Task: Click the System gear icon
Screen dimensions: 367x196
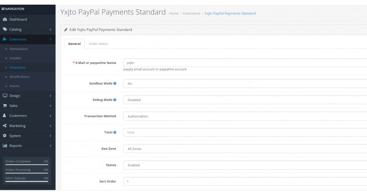Action: pos(5,136)
